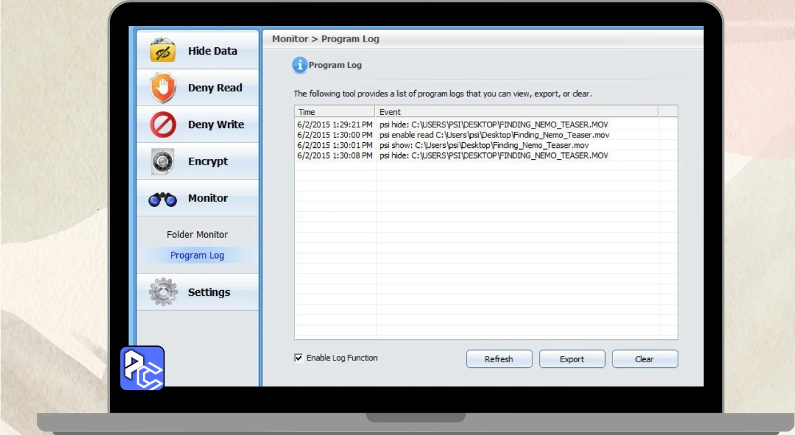Open the Deny Write section

(198, 124)
